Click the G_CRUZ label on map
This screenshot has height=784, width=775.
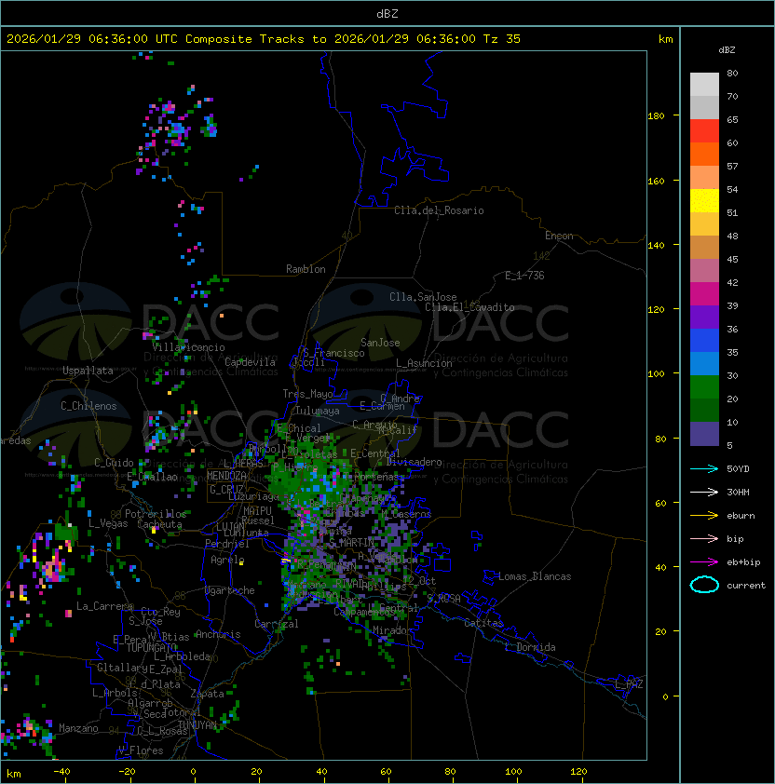[x=226, y=490]
